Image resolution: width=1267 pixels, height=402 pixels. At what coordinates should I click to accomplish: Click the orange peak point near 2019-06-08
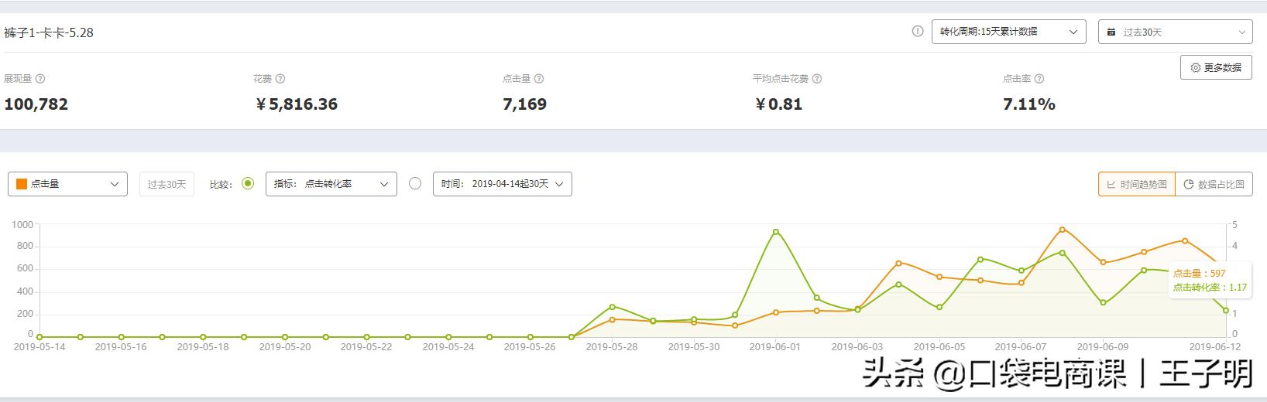tap(1062, 230)
